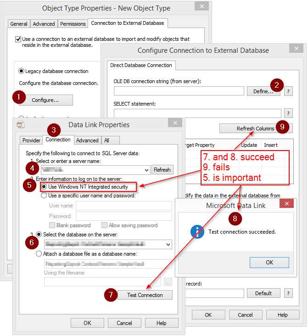Select the Connection tab in Data Link Properties
The image size is (308, 336).
coord(58,140)
